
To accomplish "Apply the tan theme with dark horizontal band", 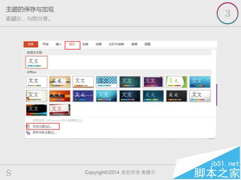I will 60,82.
